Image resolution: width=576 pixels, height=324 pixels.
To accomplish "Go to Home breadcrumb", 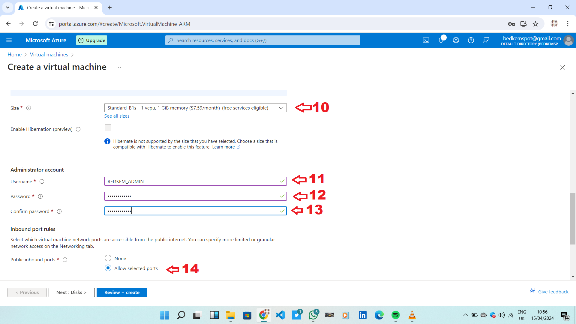I will pos(14,55).
